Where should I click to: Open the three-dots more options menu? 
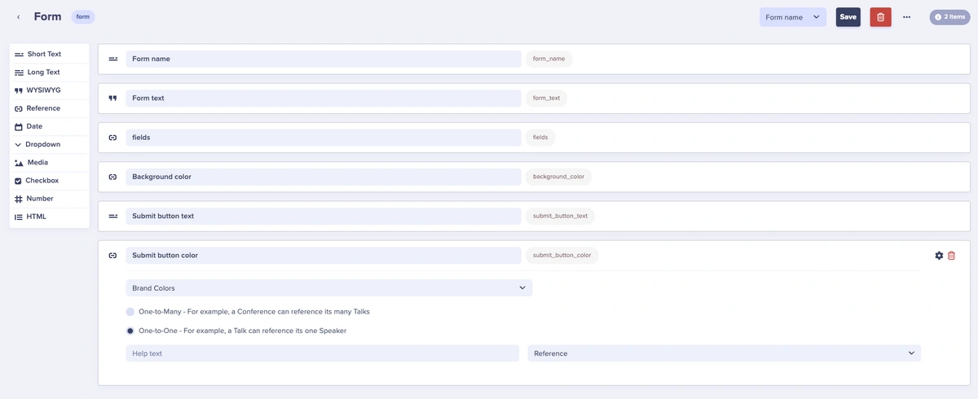click(x=906, y=17)
